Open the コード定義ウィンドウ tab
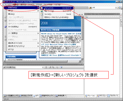The height and width of the screenshot is (101, 123). (11, 96)
